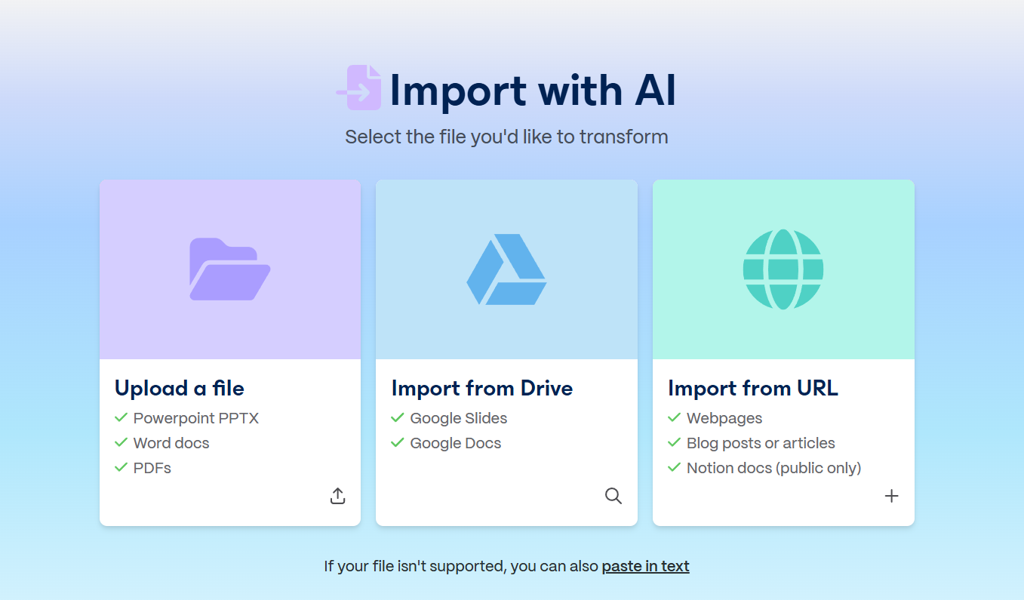Viewport: 1024px width, 600px height.
Task: Click the upload arrow icon
Action: click(338, 496)
